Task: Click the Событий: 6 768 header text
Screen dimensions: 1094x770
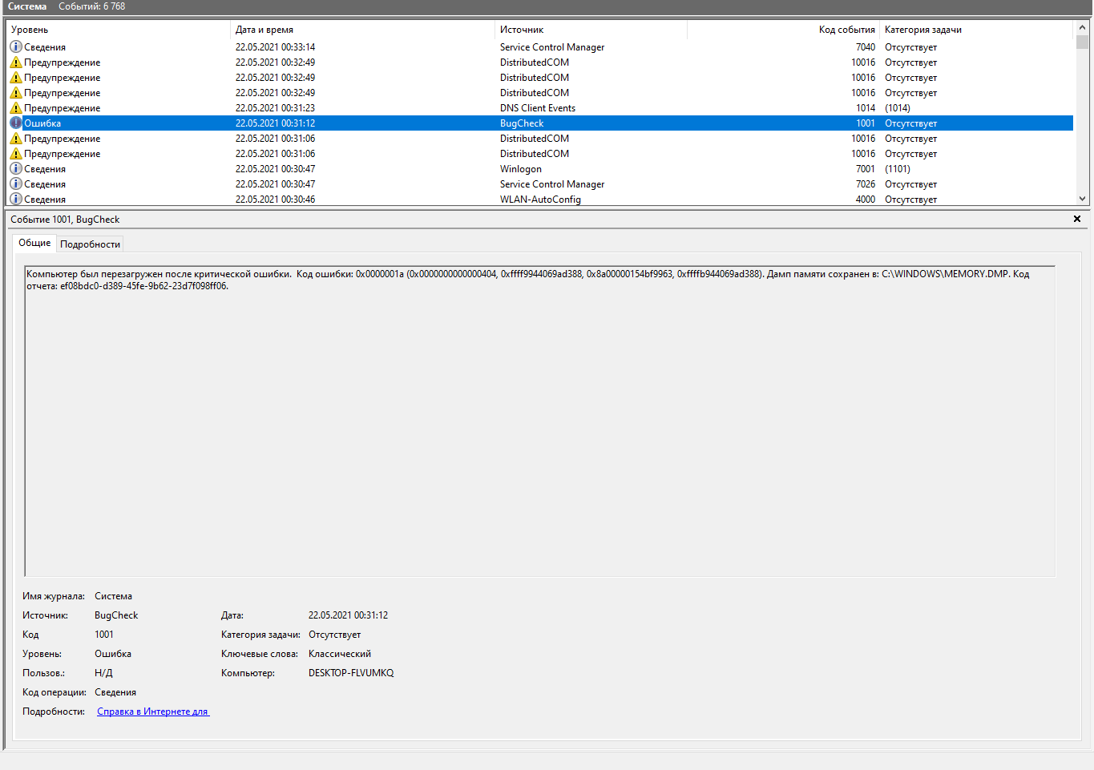Action: [92, 6]
